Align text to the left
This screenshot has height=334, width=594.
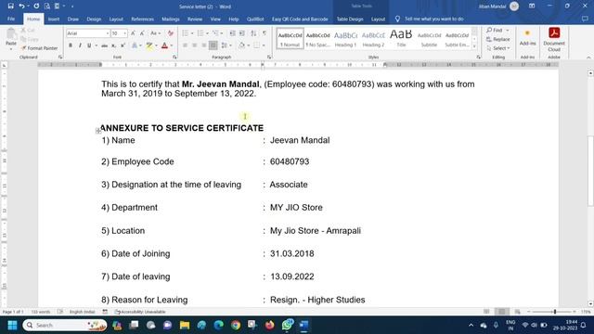(x=185, y=45)
